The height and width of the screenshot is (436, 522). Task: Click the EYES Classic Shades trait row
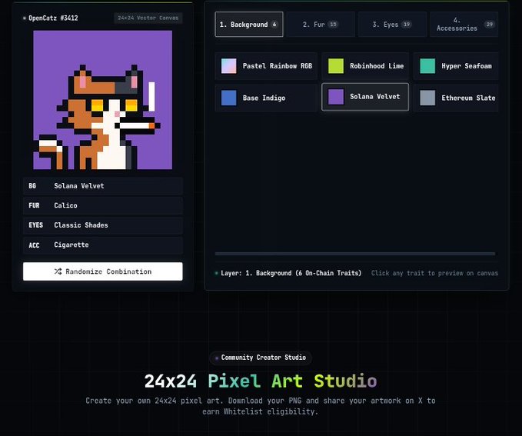click(x=103, y=225)
